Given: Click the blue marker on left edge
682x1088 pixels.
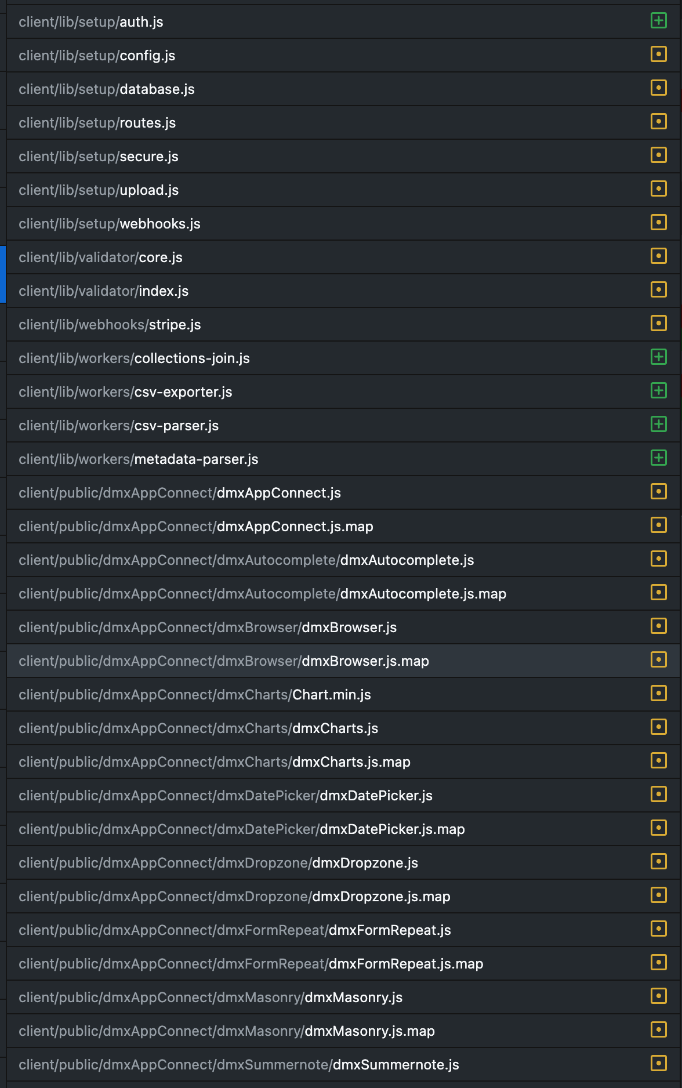Looking at the screenshot, I should click(3, 274).
